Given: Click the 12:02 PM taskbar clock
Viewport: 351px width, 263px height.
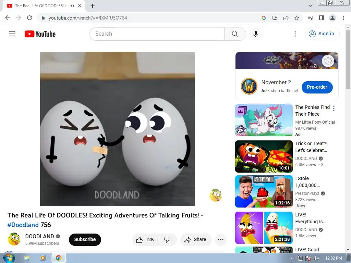Looking at the screenshot, I should (x=334, y=258).
